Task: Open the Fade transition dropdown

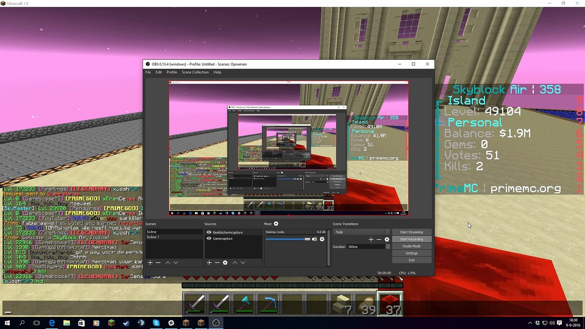Action: pyautogui.click(x=362, y=232)
